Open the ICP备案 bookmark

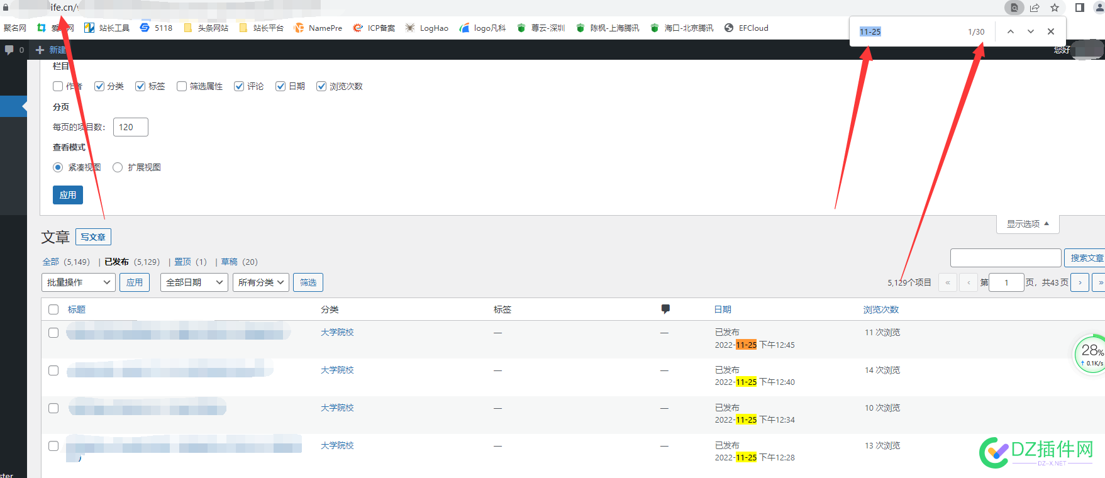[374, 28]
